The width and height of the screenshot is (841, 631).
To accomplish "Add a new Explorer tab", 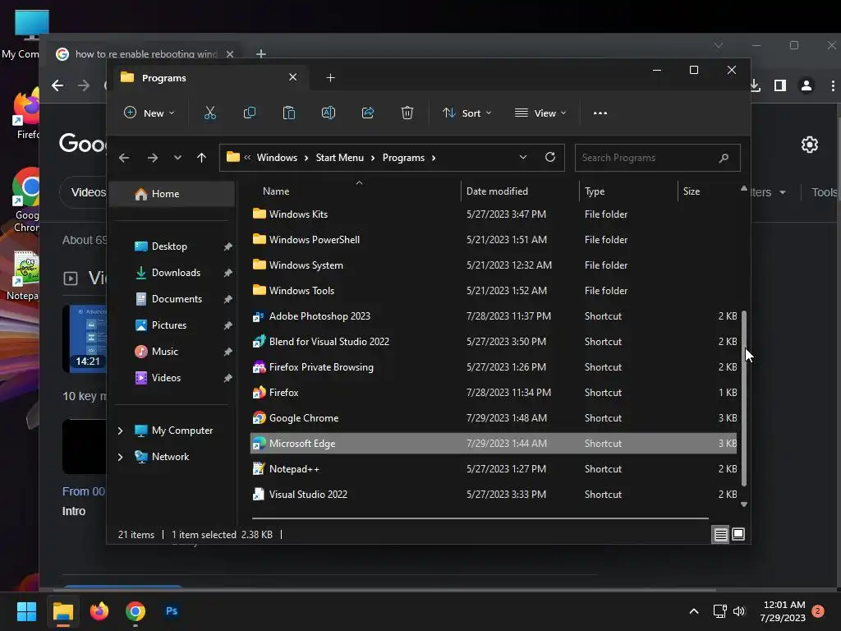I will (x=330, y=78).
